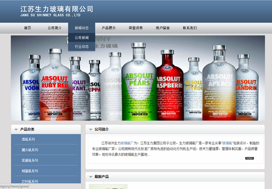Click the Absolut bottles banner image
This screenshot has height=189, width=272.
coord(138,78)
